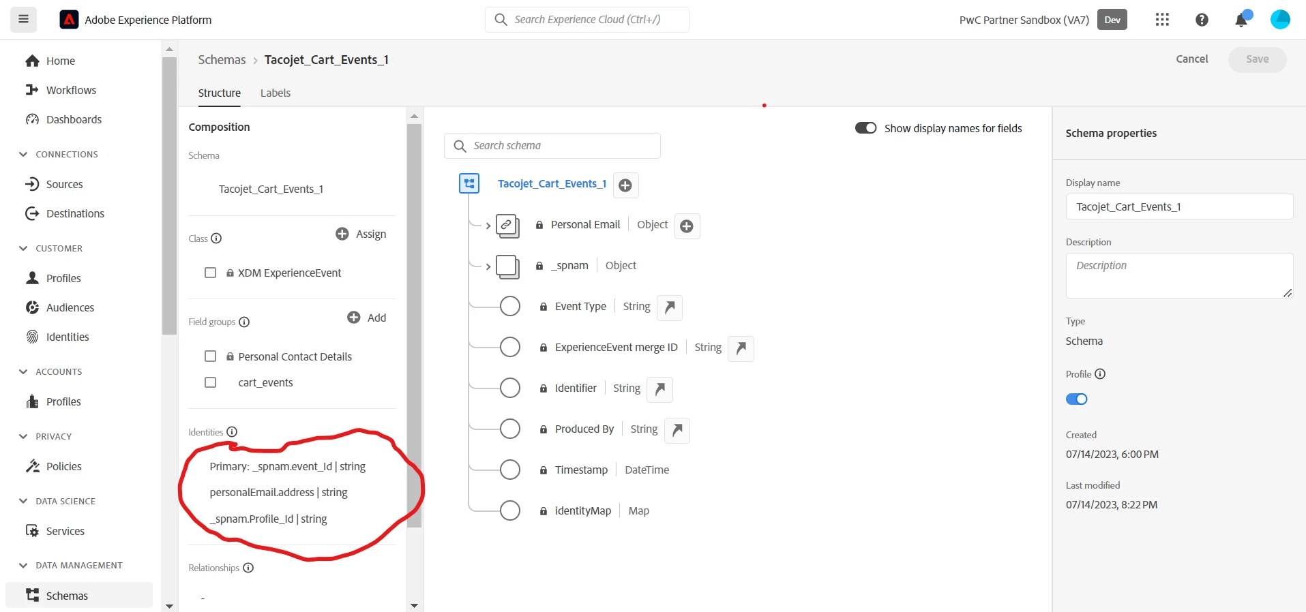Screen dimensions: 1306x612
Task: Collapse the DATA SCIENCE section
Action: 23,501
